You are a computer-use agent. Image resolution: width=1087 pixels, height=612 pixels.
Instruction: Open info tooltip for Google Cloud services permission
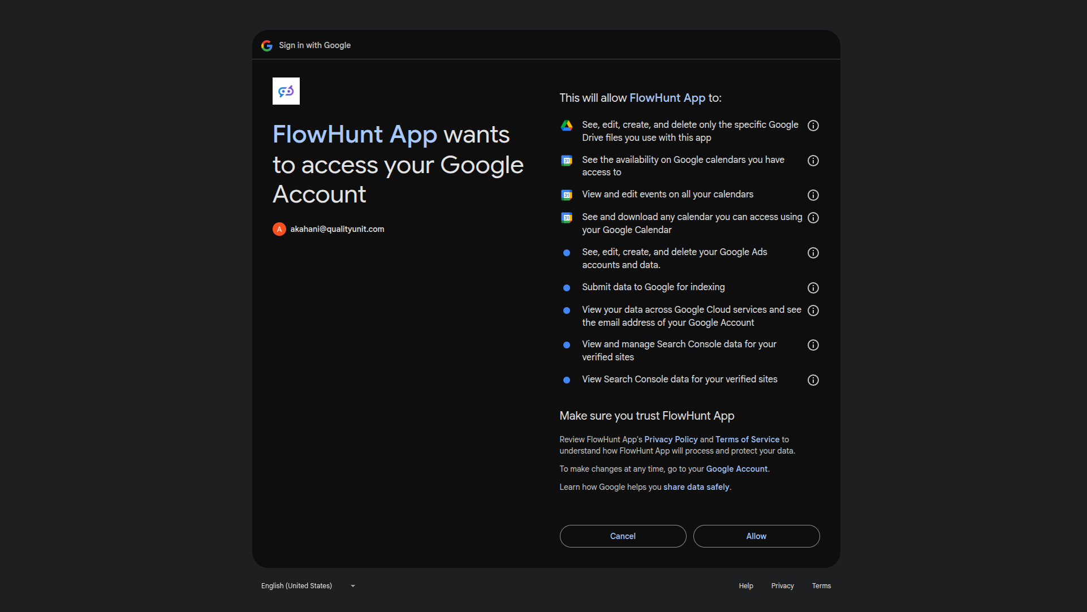pyautogui.click(x=813, y=310)
